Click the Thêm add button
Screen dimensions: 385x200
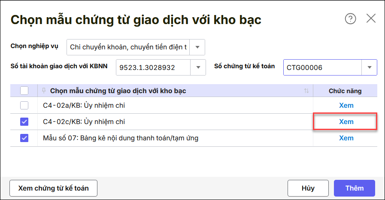click(355, 188)
